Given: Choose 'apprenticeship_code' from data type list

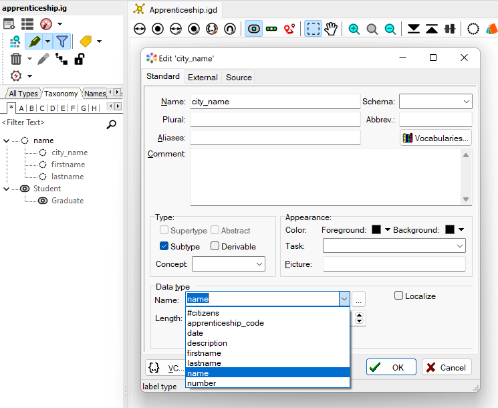Looking at the screenshot, I should pyautogui.click(x=225, y=323).
